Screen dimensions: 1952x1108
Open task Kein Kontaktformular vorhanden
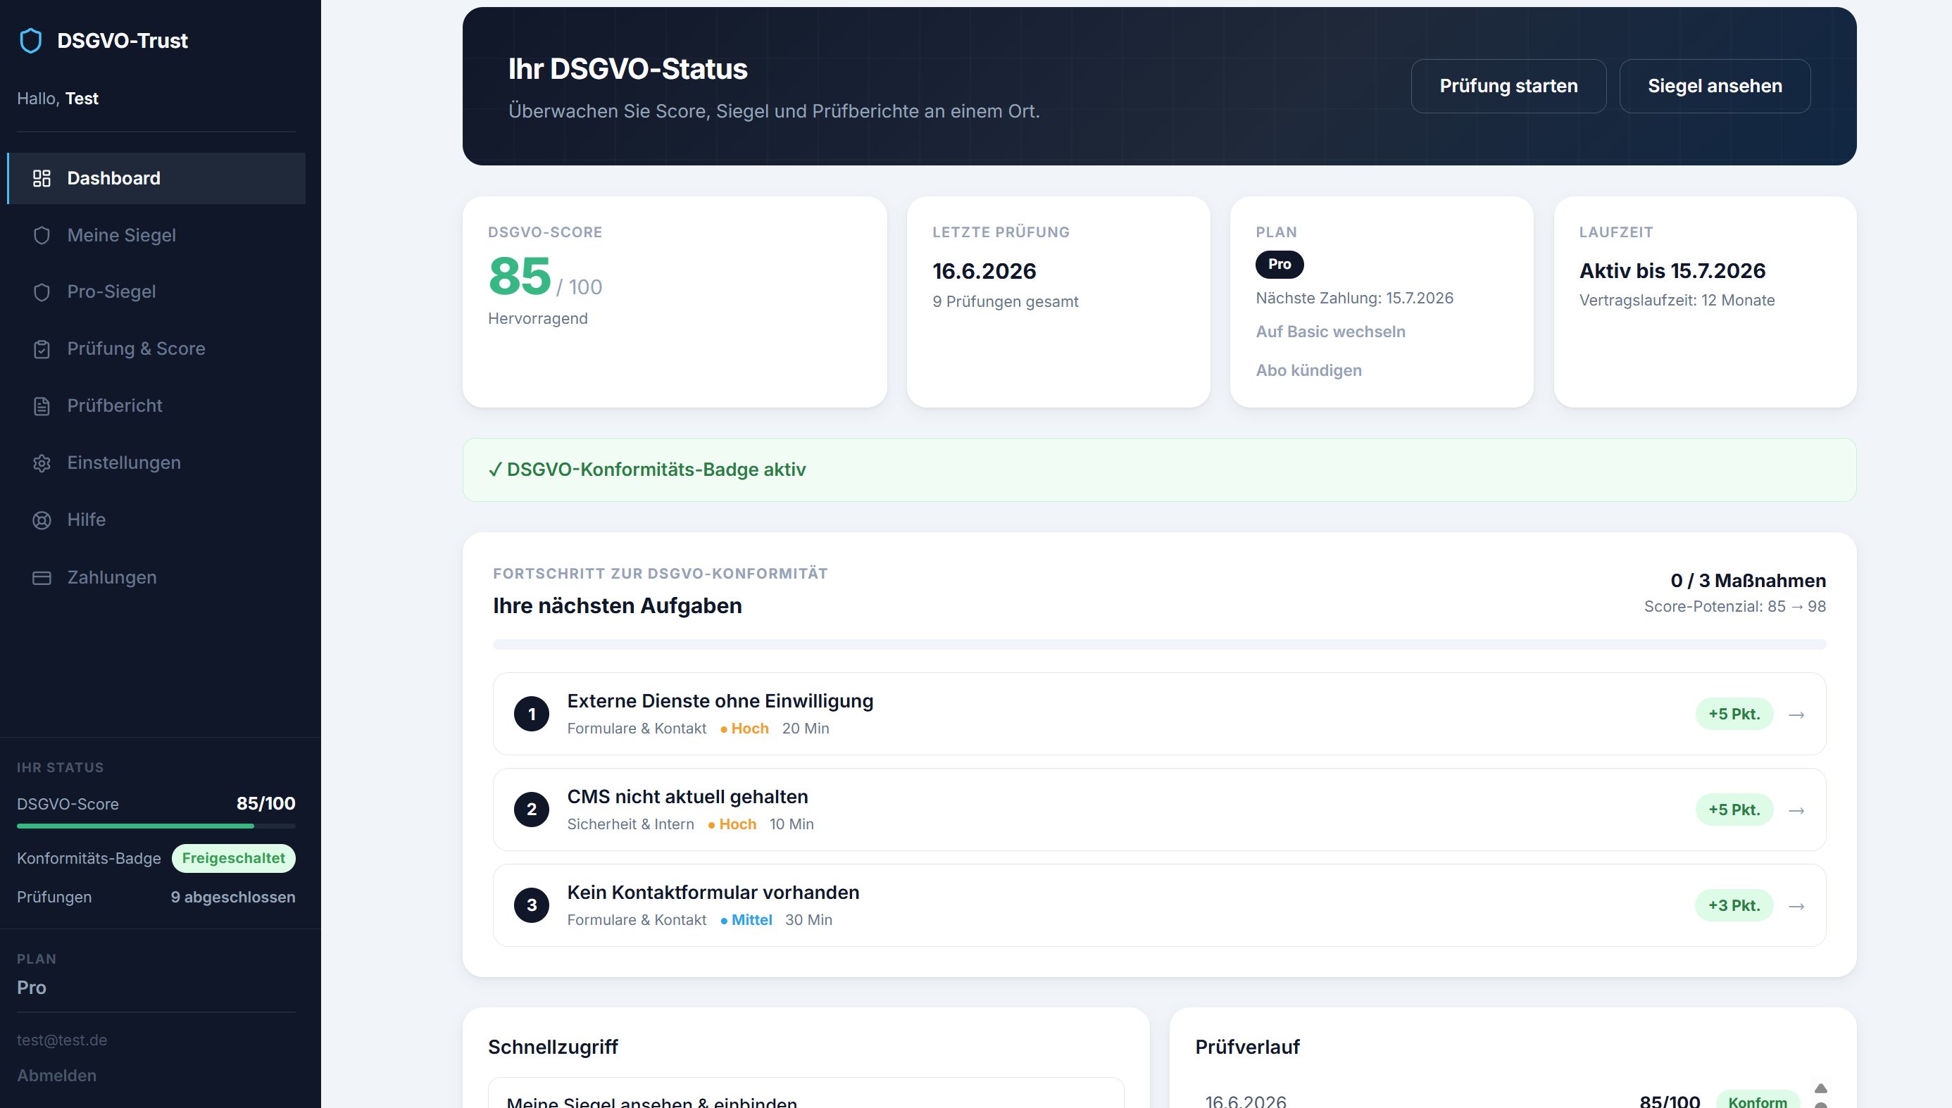pyautogui.click(x=1159, y=905)
